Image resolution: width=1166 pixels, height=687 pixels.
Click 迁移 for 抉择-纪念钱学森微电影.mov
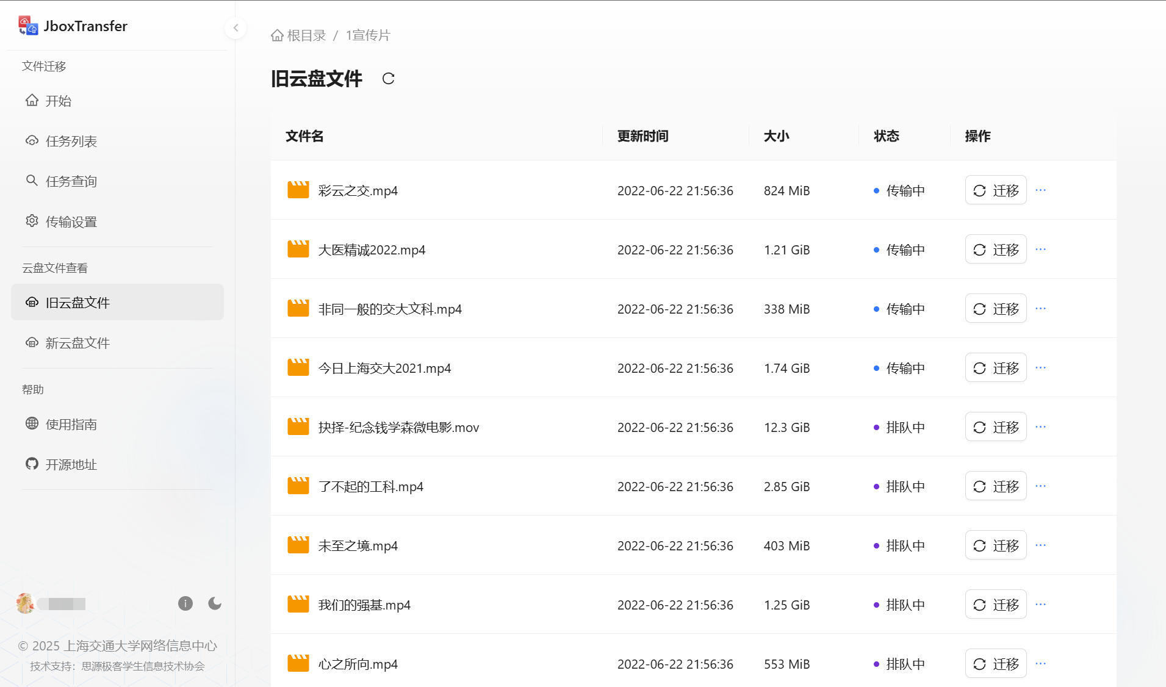click(996, 427)
